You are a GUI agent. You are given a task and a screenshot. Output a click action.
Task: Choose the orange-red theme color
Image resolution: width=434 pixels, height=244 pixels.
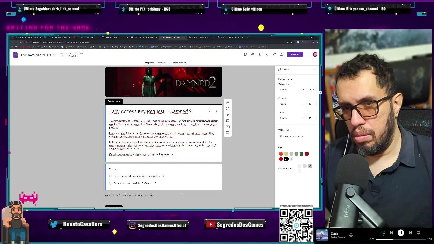pyautogui.click(x=281, y=154)
